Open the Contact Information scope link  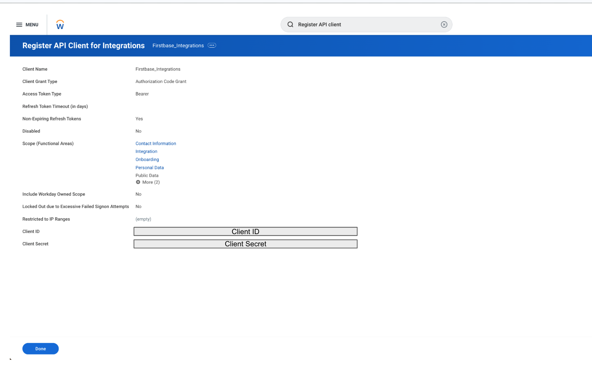[155, 143]
